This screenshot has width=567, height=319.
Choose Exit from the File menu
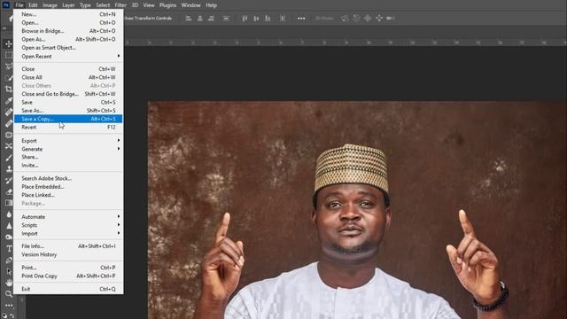pos(68,289)
